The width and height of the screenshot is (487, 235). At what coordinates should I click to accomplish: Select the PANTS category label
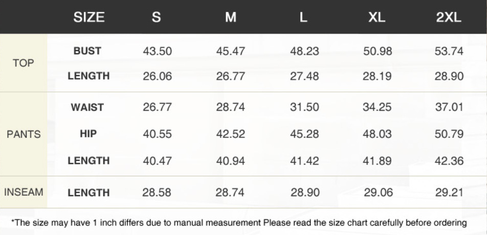[x=24, y=134]
